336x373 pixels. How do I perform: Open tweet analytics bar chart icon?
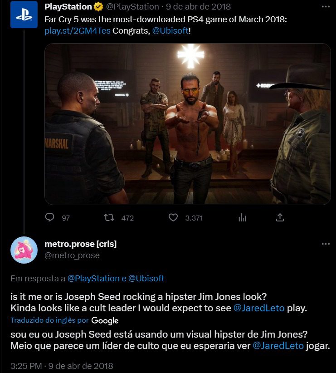click(242, 217)
